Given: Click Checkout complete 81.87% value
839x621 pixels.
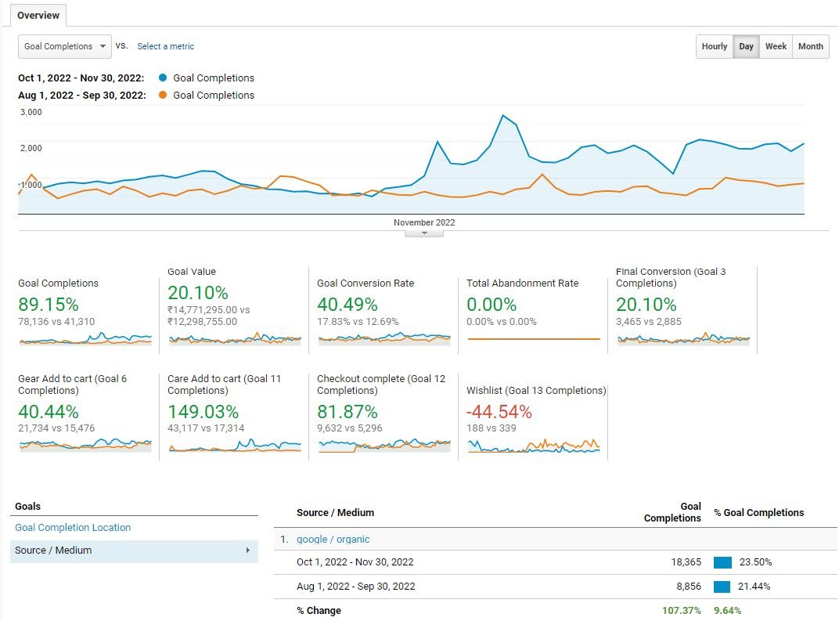Looking at the screenshot, I should point(347,411).
